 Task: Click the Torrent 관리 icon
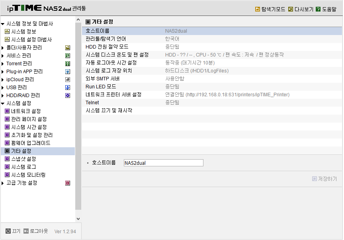pyautogui.click(x=68, y=64)
